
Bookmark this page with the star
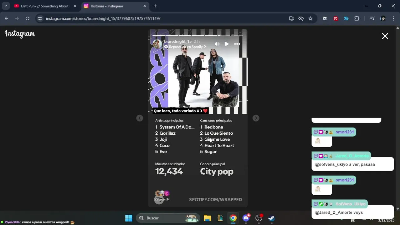(x=310, y=18)
